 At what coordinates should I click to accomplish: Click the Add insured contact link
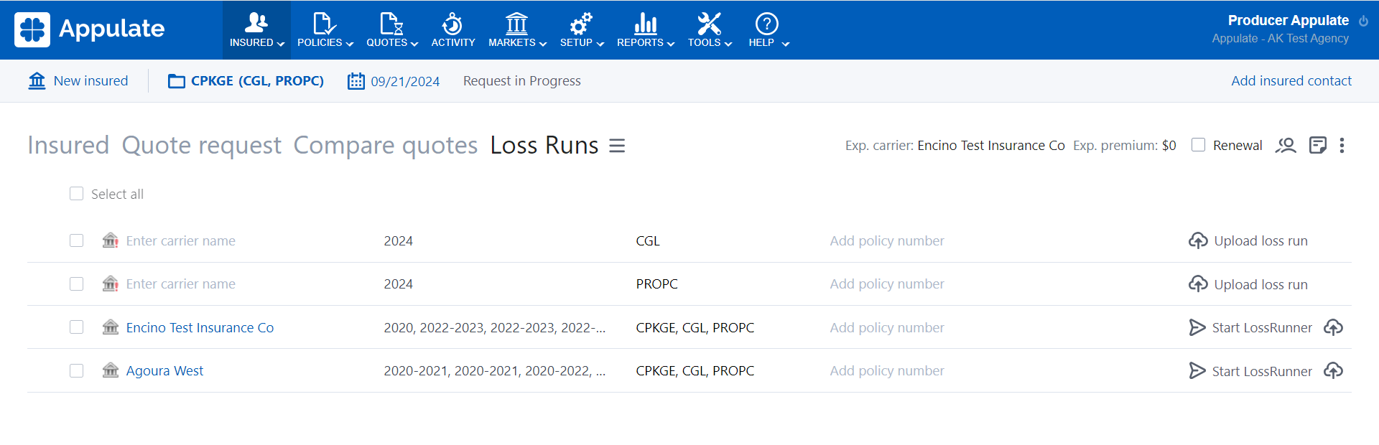click(x=1291, y=81)
